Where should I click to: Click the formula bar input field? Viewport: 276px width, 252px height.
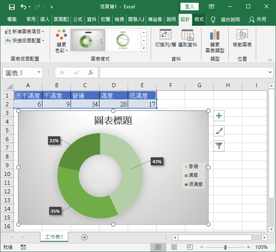click(x=183, y=73)
